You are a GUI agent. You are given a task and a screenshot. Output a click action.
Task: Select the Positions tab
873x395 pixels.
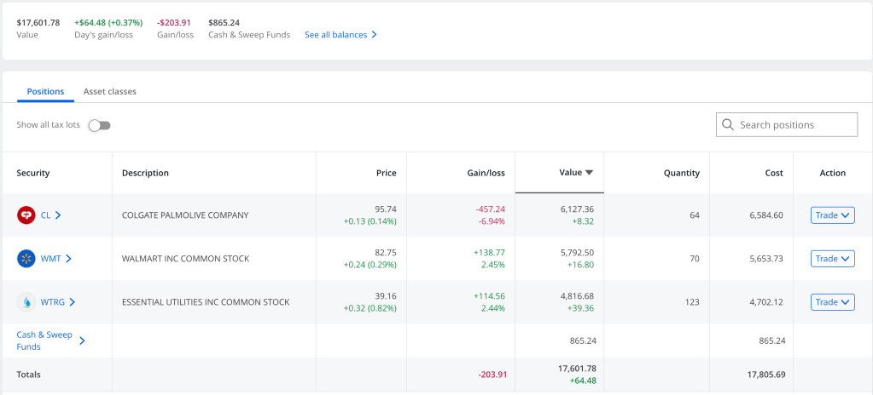(x=45, y=91)
